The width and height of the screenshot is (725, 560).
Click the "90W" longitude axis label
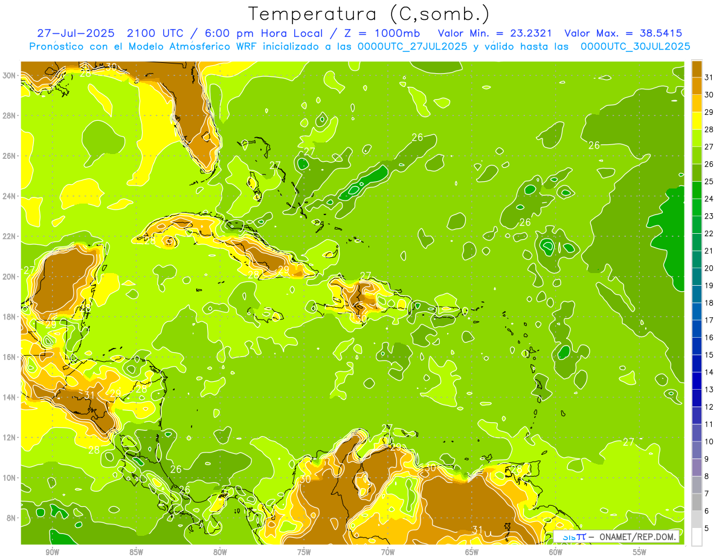[53, 552]
